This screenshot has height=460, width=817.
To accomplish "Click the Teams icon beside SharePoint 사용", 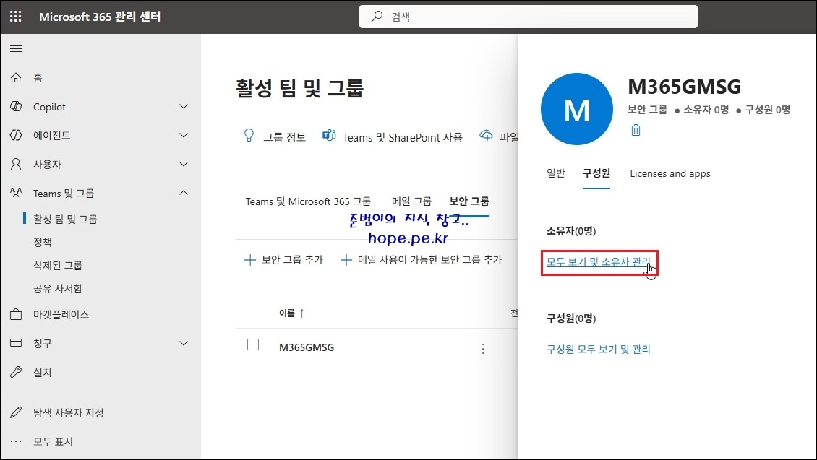I will tap(329, 136).
